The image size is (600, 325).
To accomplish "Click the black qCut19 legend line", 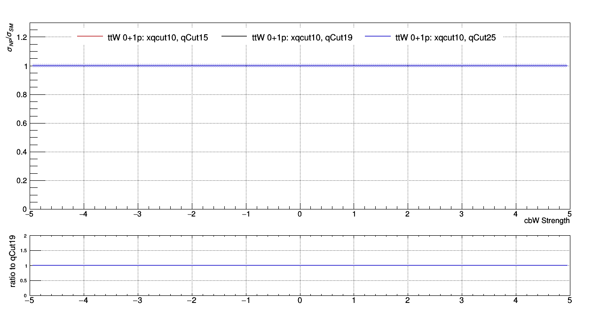I will click(x=234, y=36).
